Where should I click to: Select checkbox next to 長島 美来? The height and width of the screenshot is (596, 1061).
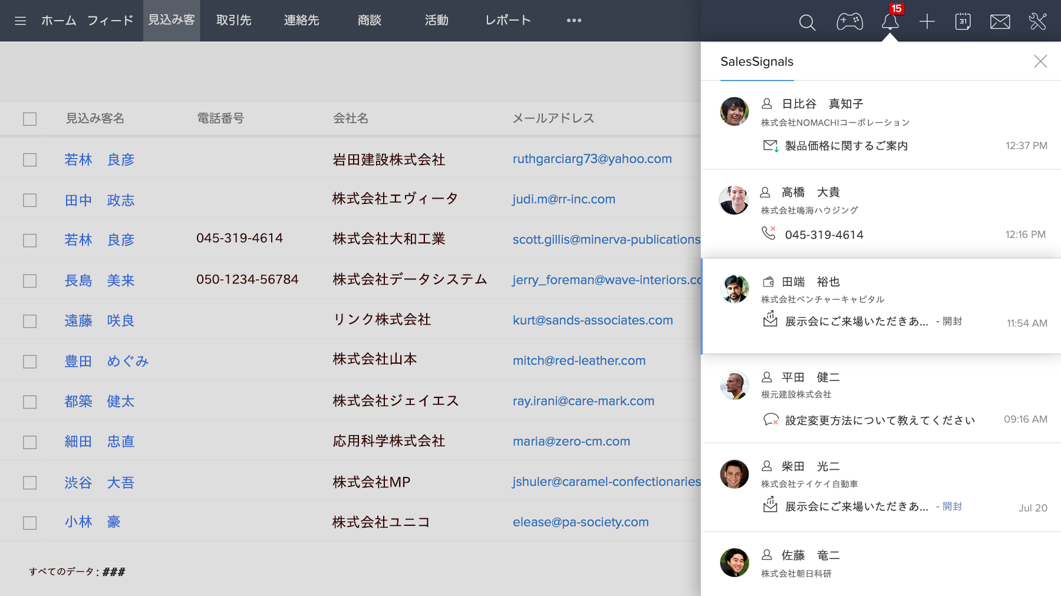30,281
